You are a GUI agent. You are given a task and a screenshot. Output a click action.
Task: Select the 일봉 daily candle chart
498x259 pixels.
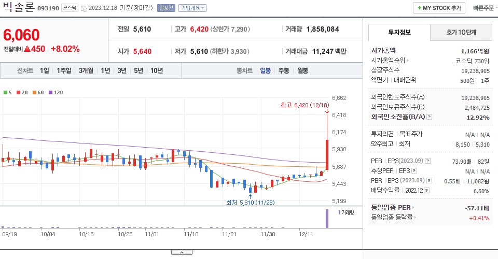(x=265, y=70)
